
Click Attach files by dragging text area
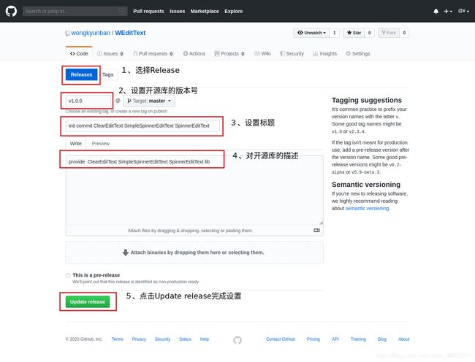coord(190,231)
